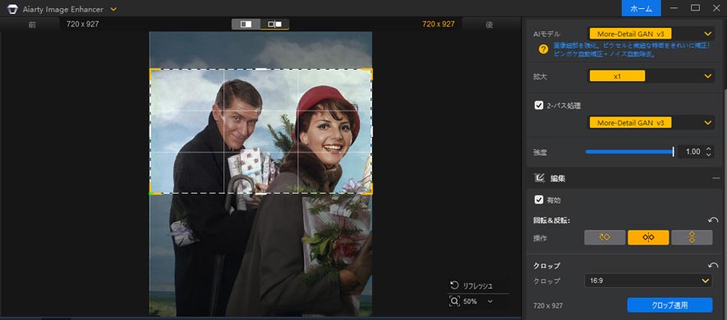Click the zoom magnifier icon
727x320 pixels.
pyautogui.click(x=454, y=301)
